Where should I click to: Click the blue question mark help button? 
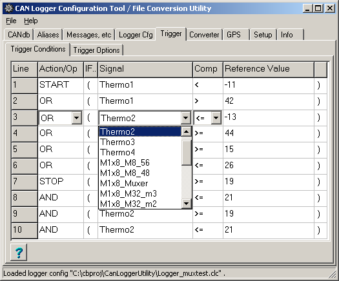[x=19, y=252]
